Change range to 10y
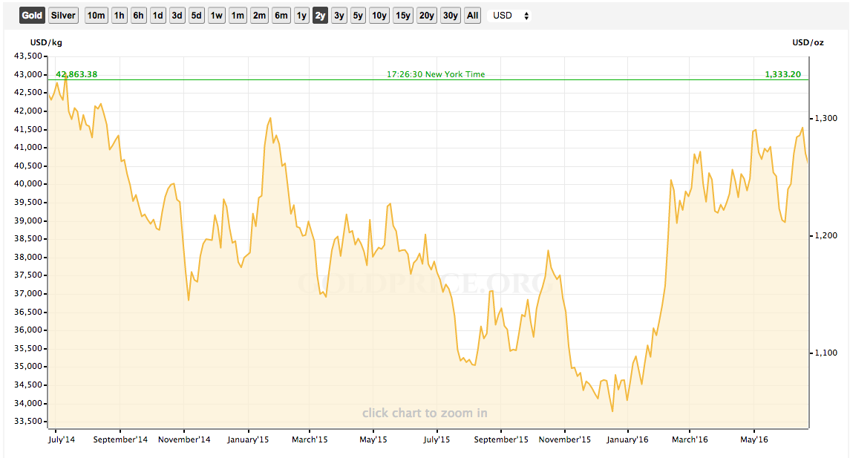 pos(379,15)
